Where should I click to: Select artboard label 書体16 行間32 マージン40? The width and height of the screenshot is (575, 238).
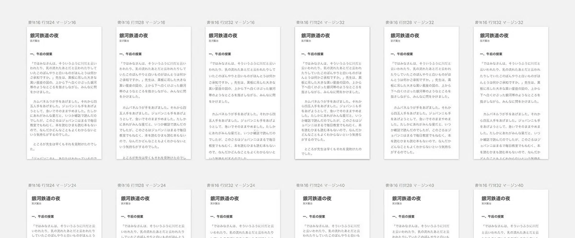tap(499, 185)
